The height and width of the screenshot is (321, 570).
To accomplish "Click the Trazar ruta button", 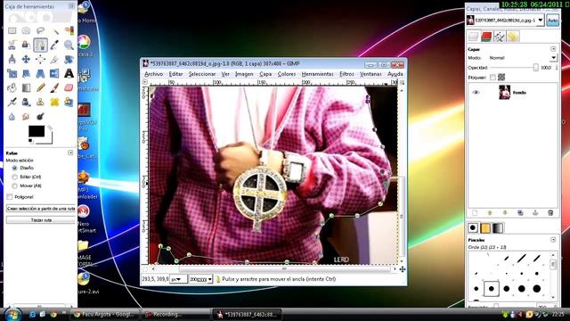I will [x=41, y=220].
